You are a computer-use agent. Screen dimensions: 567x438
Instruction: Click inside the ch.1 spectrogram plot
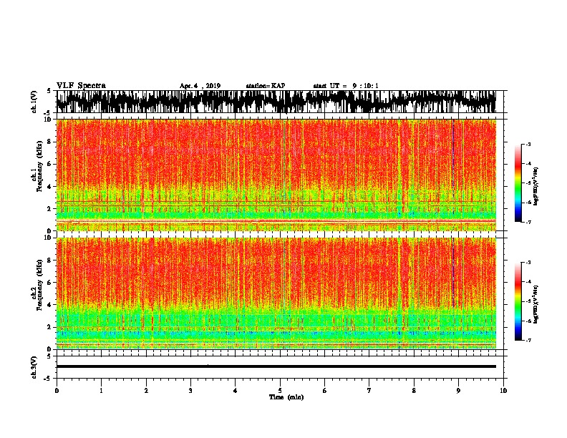(x=276, y=175)
